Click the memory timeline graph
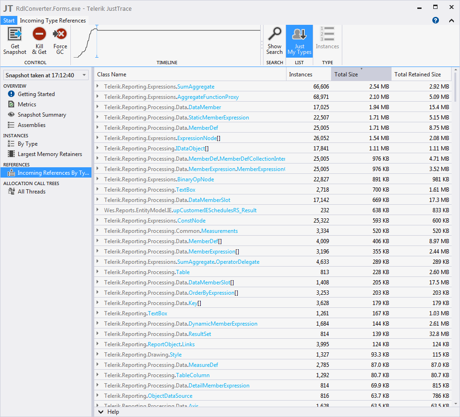460x417 pixels. coord(166,41)
